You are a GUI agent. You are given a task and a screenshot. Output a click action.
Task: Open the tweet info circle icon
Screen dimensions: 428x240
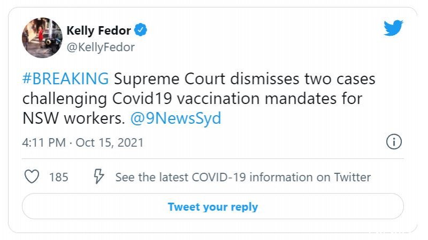click(x=394, y=142)
